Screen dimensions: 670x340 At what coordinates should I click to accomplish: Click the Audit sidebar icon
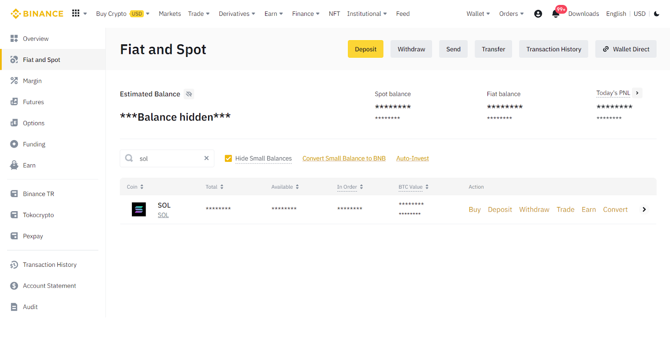14,307
